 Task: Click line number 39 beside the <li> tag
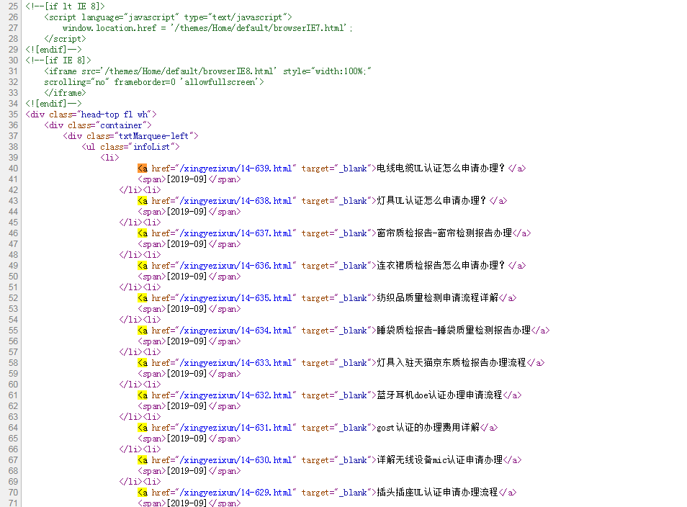(13, 157)
